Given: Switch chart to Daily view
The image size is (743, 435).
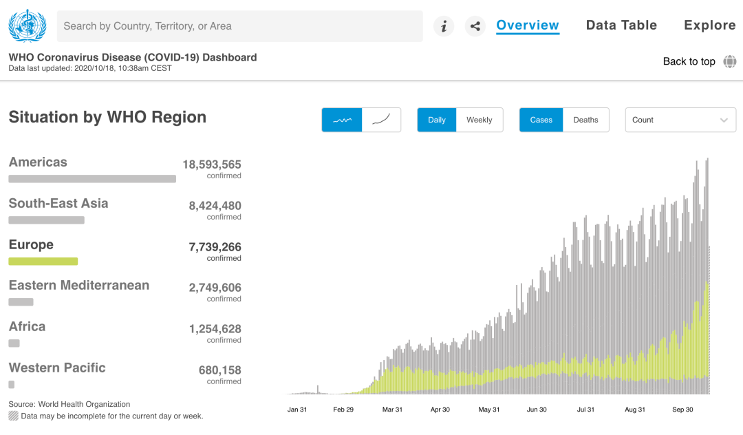Looking at the screenshot, I should 437,120.
